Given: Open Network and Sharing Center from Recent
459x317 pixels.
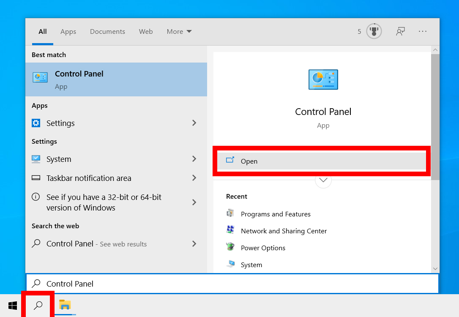Looking at the screenshot, I should coord(284,231).
